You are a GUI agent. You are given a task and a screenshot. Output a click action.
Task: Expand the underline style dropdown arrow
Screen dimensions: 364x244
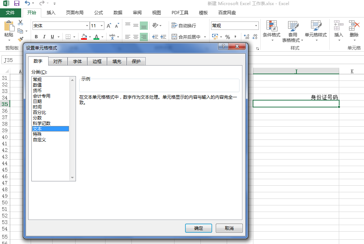pyautogui.click(x=58, y=37)
